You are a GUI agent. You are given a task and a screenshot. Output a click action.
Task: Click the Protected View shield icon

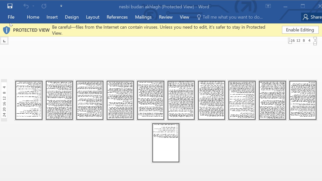7,30
